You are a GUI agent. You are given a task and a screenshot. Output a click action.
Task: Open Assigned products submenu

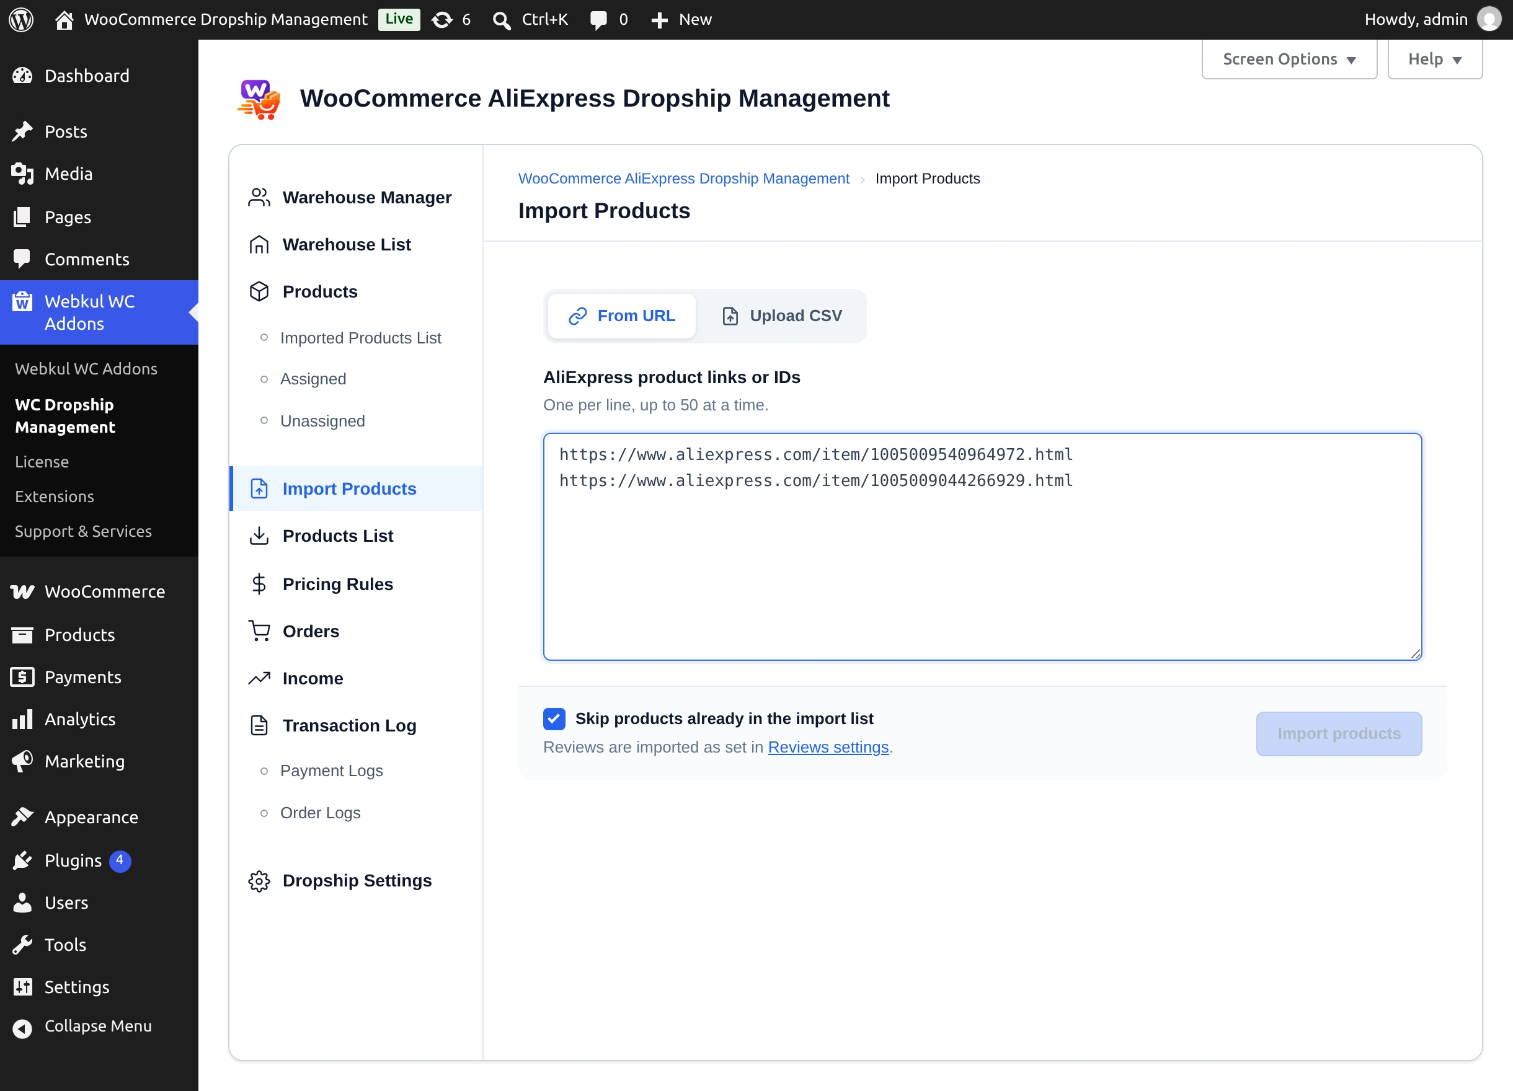click(313, 379)
